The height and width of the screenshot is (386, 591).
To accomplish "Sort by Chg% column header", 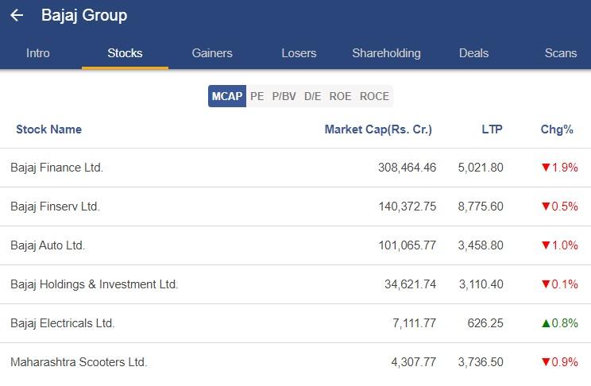I will pyautogui.click(x=557, y=129).
